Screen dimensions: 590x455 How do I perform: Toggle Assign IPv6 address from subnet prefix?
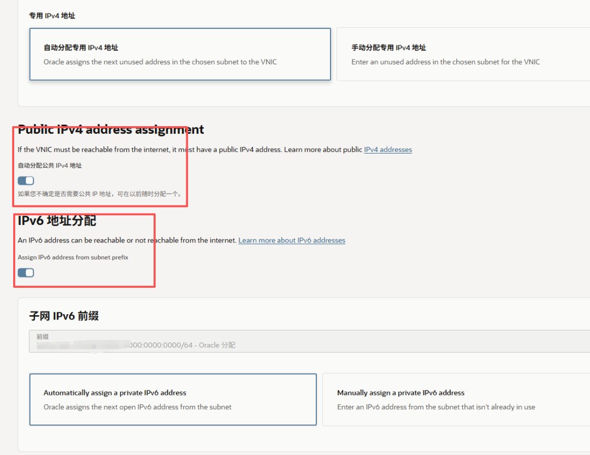click(x=26, y=273)
